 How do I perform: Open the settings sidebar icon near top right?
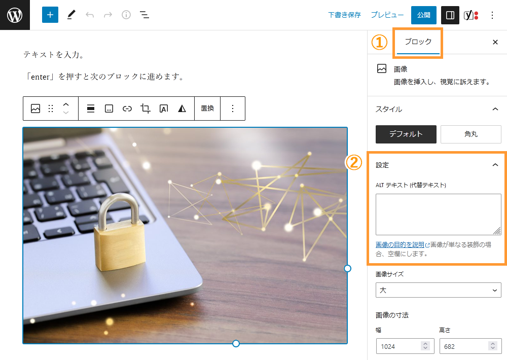click(450, 15)
